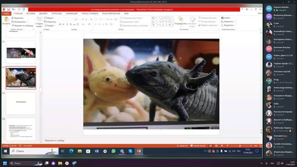Click the Reset (Сбросить) slide button
This screenshot has height=167, width=297.
[x=50, y=22]
